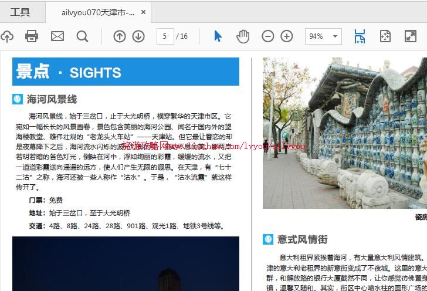Go to next page with down arrow
This screenshot has width=427, height=291.
pos(138,36)
